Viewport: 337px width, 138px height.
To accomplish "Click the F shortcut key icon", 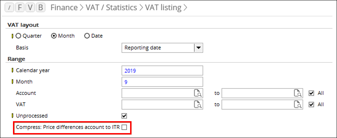I will coord(20,8).
